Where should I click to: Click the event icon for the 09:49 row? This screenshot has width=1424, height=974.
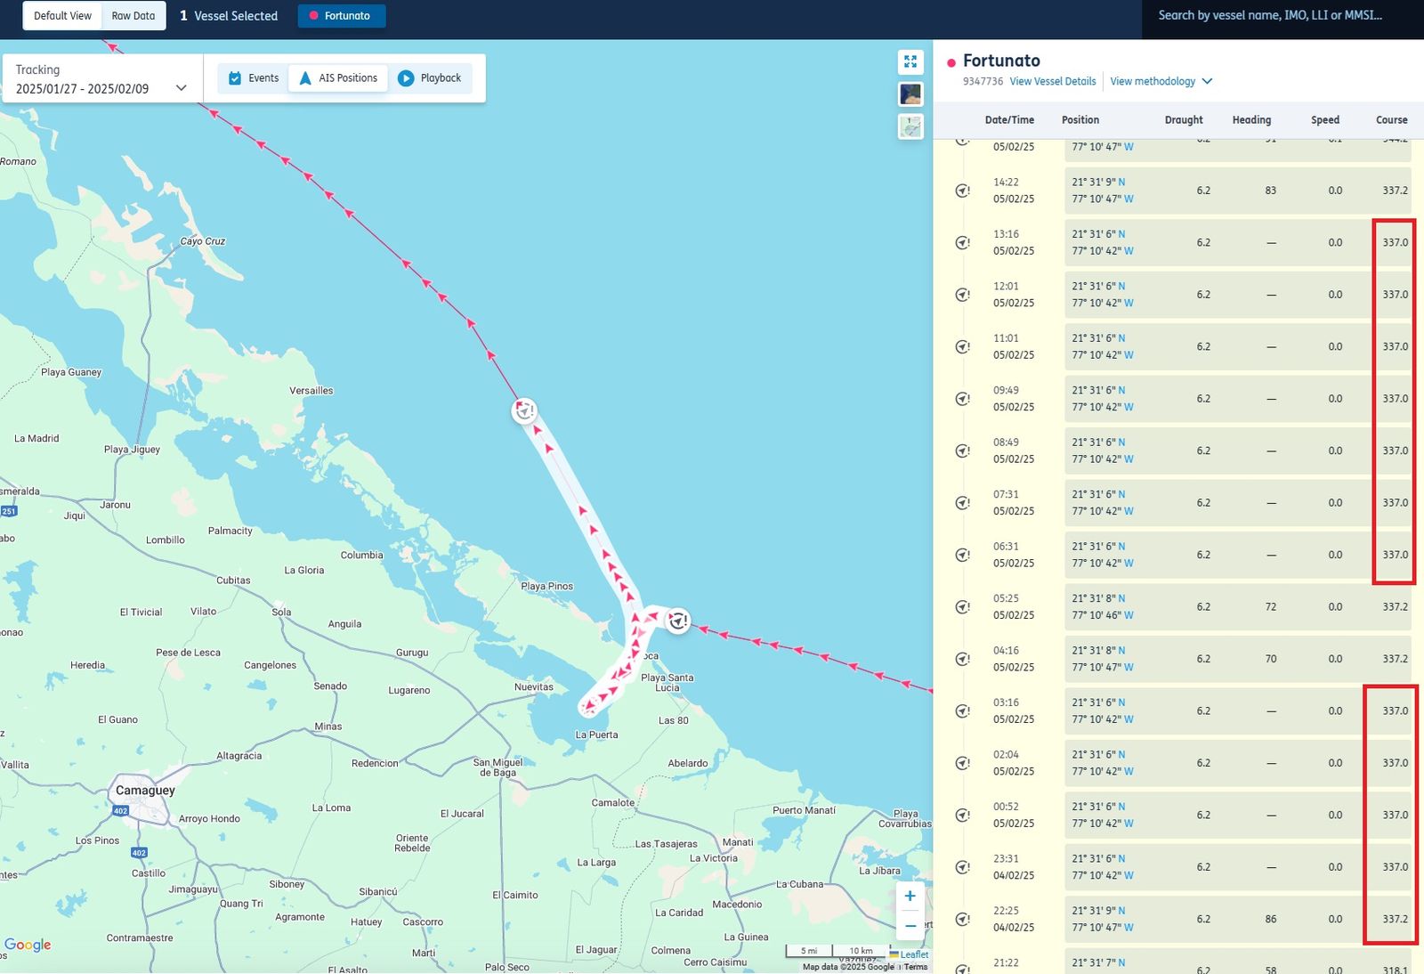click(962, 399)
